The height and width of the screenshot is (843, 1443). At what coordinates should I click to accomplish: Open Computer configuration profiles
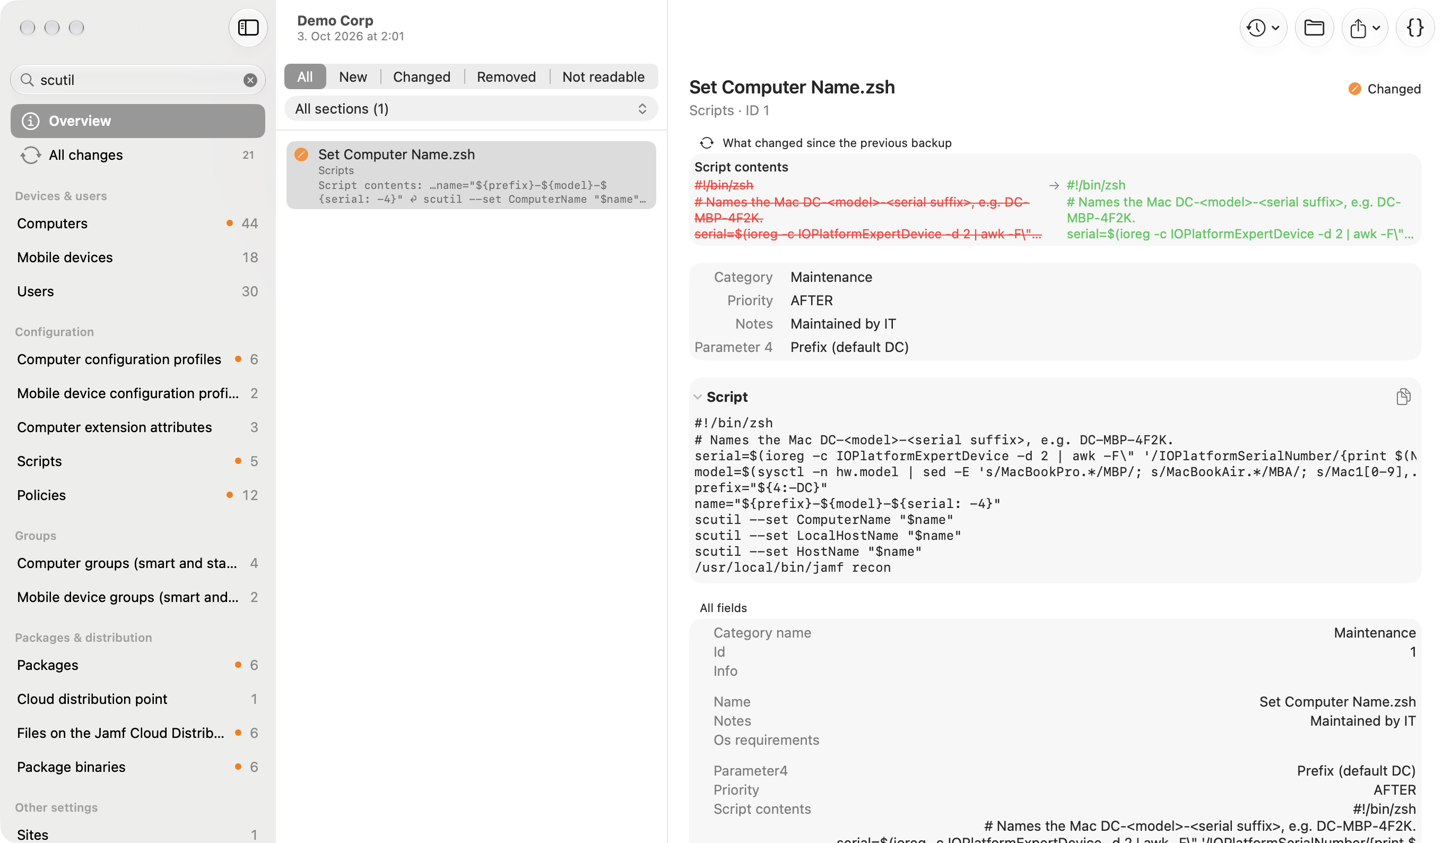[137, 359]
